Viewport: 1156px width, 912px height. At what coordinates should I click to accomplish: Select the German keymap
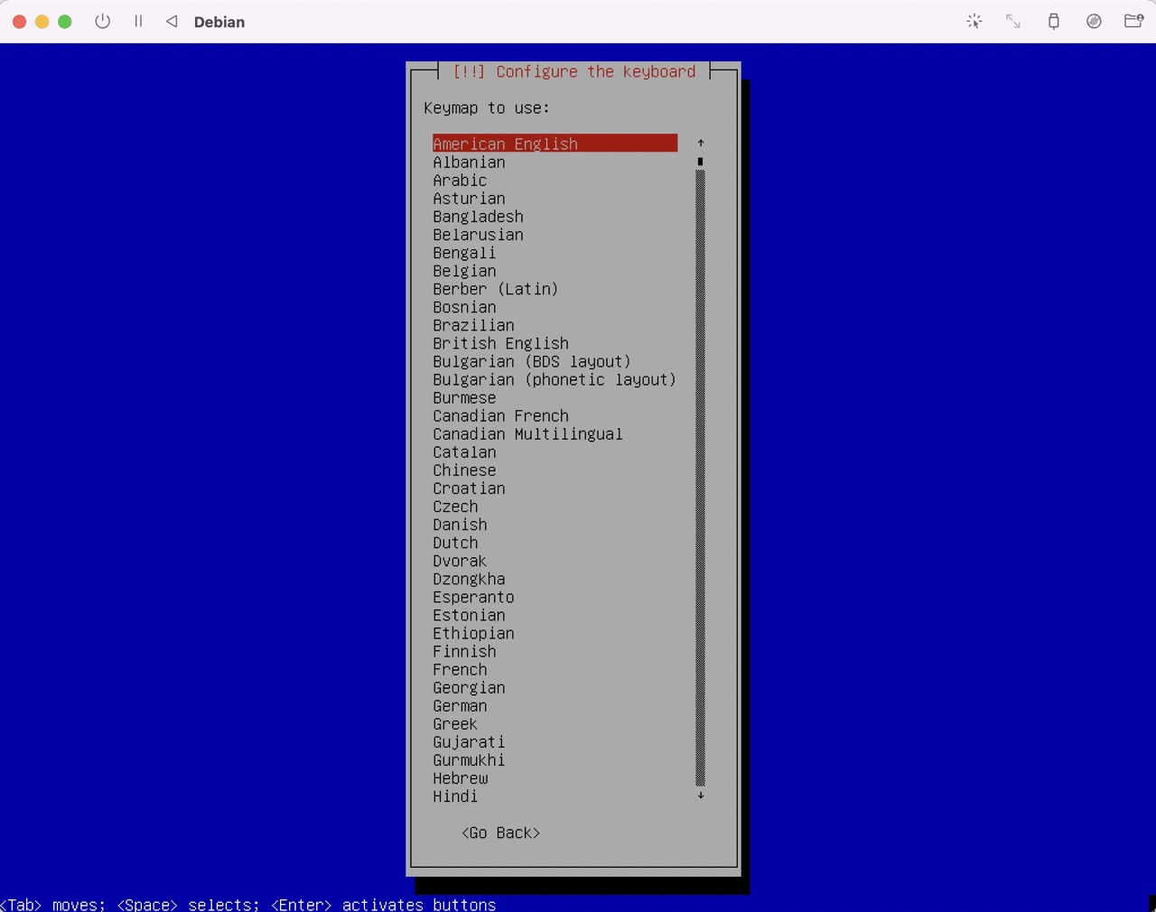(x=460, y=706)
